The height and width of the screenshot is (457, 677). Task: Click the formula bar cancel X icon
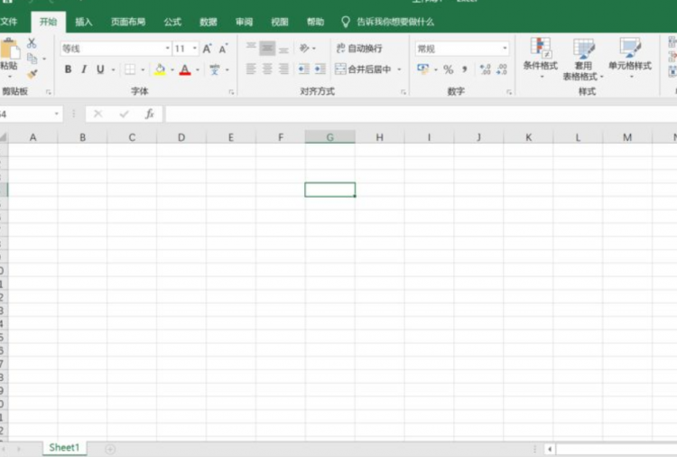point(98,114)
